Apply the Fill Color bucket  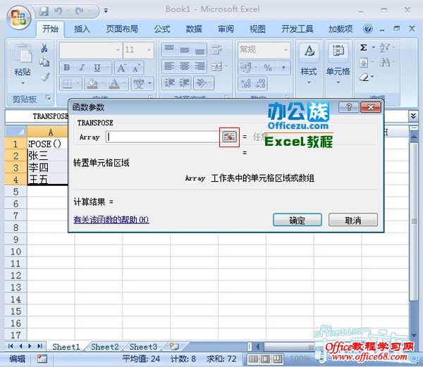coord(92,84)
